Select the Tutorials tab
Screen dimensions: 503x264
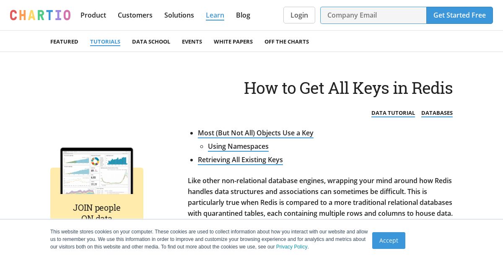[x=105, y=41]
